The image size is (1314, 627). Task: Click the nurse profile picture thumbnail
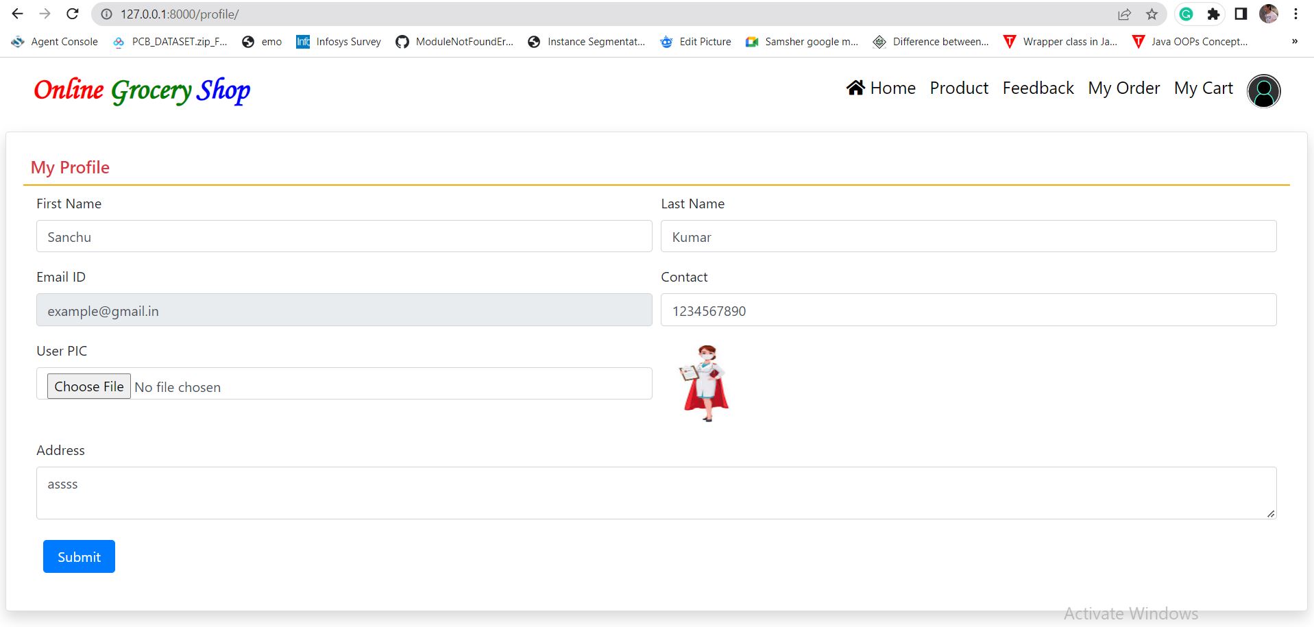click(x=705, y=383)
